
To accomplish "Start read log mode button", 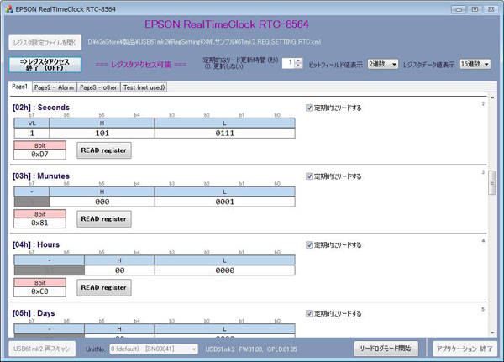I will [x=386, y=349].
